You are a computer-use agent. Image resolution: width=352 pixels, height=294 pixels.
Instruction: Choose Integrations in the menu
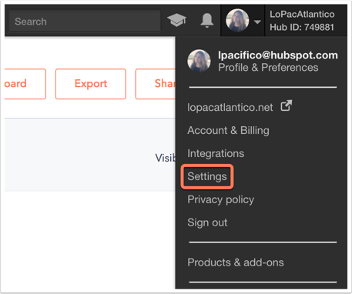click(216, 153)
